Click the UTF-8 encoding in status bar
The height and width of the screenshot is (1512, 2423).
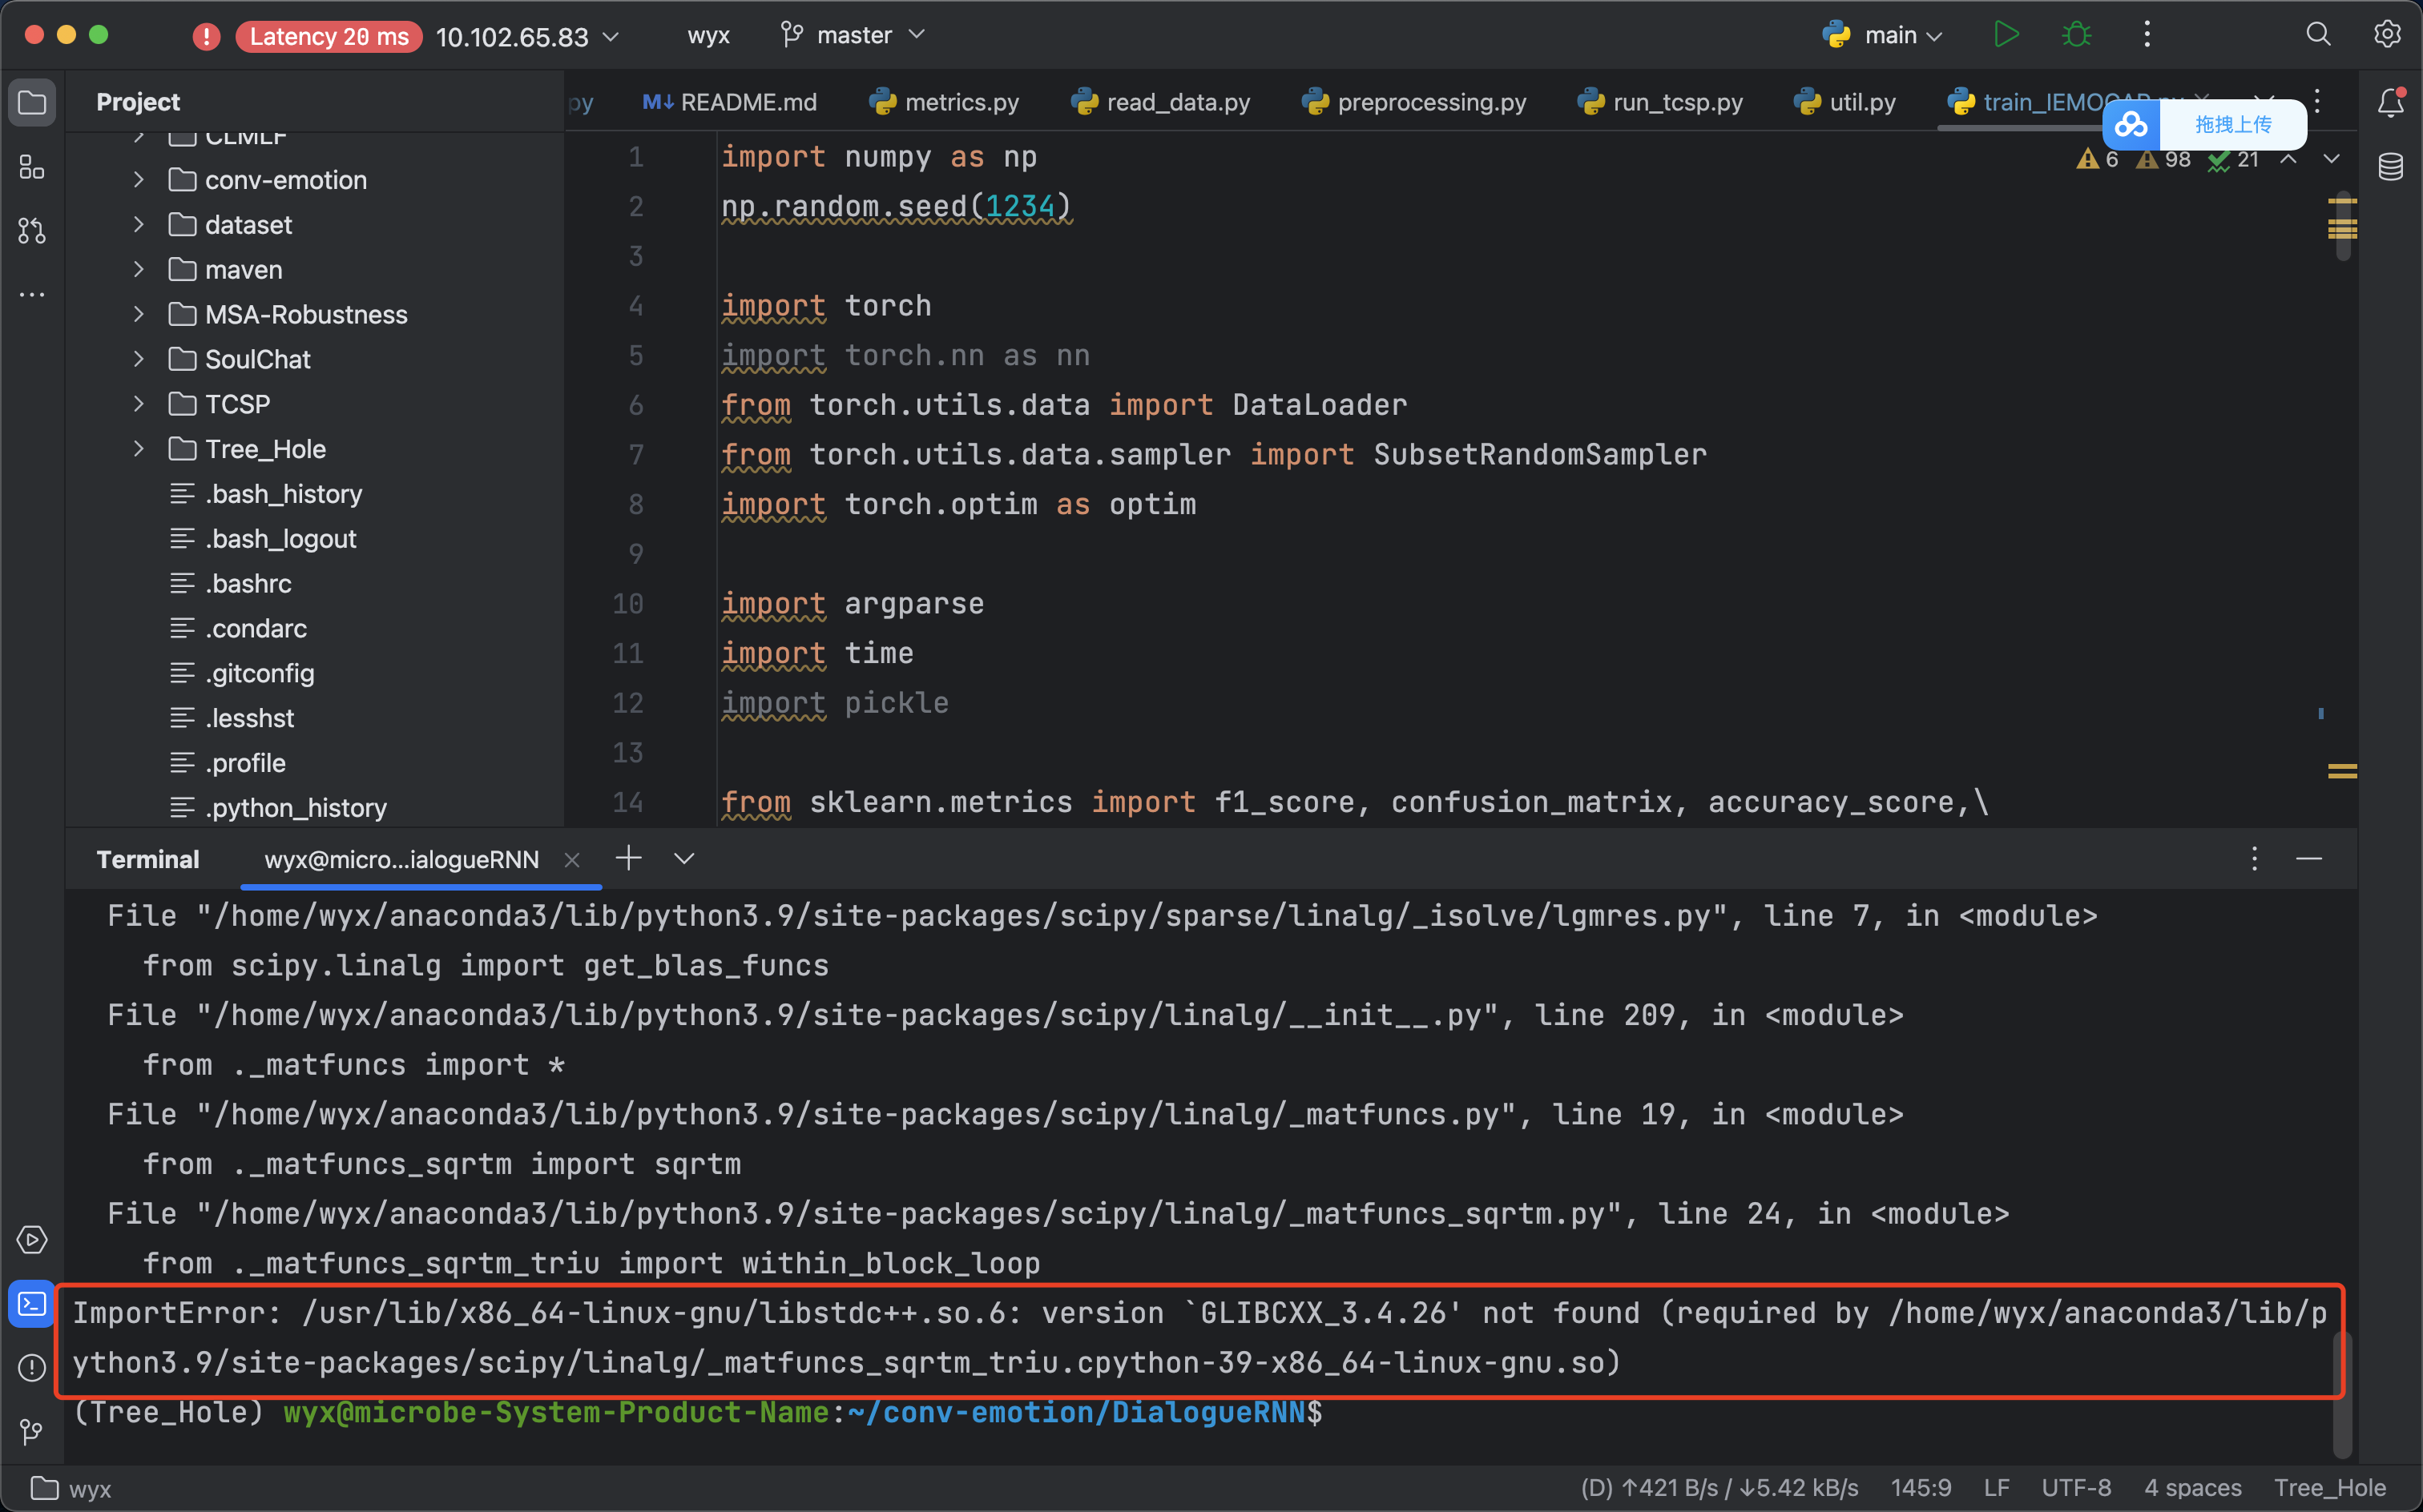[2076, 1488]
